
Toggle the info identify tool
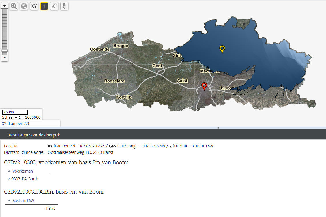pos(44,6)
